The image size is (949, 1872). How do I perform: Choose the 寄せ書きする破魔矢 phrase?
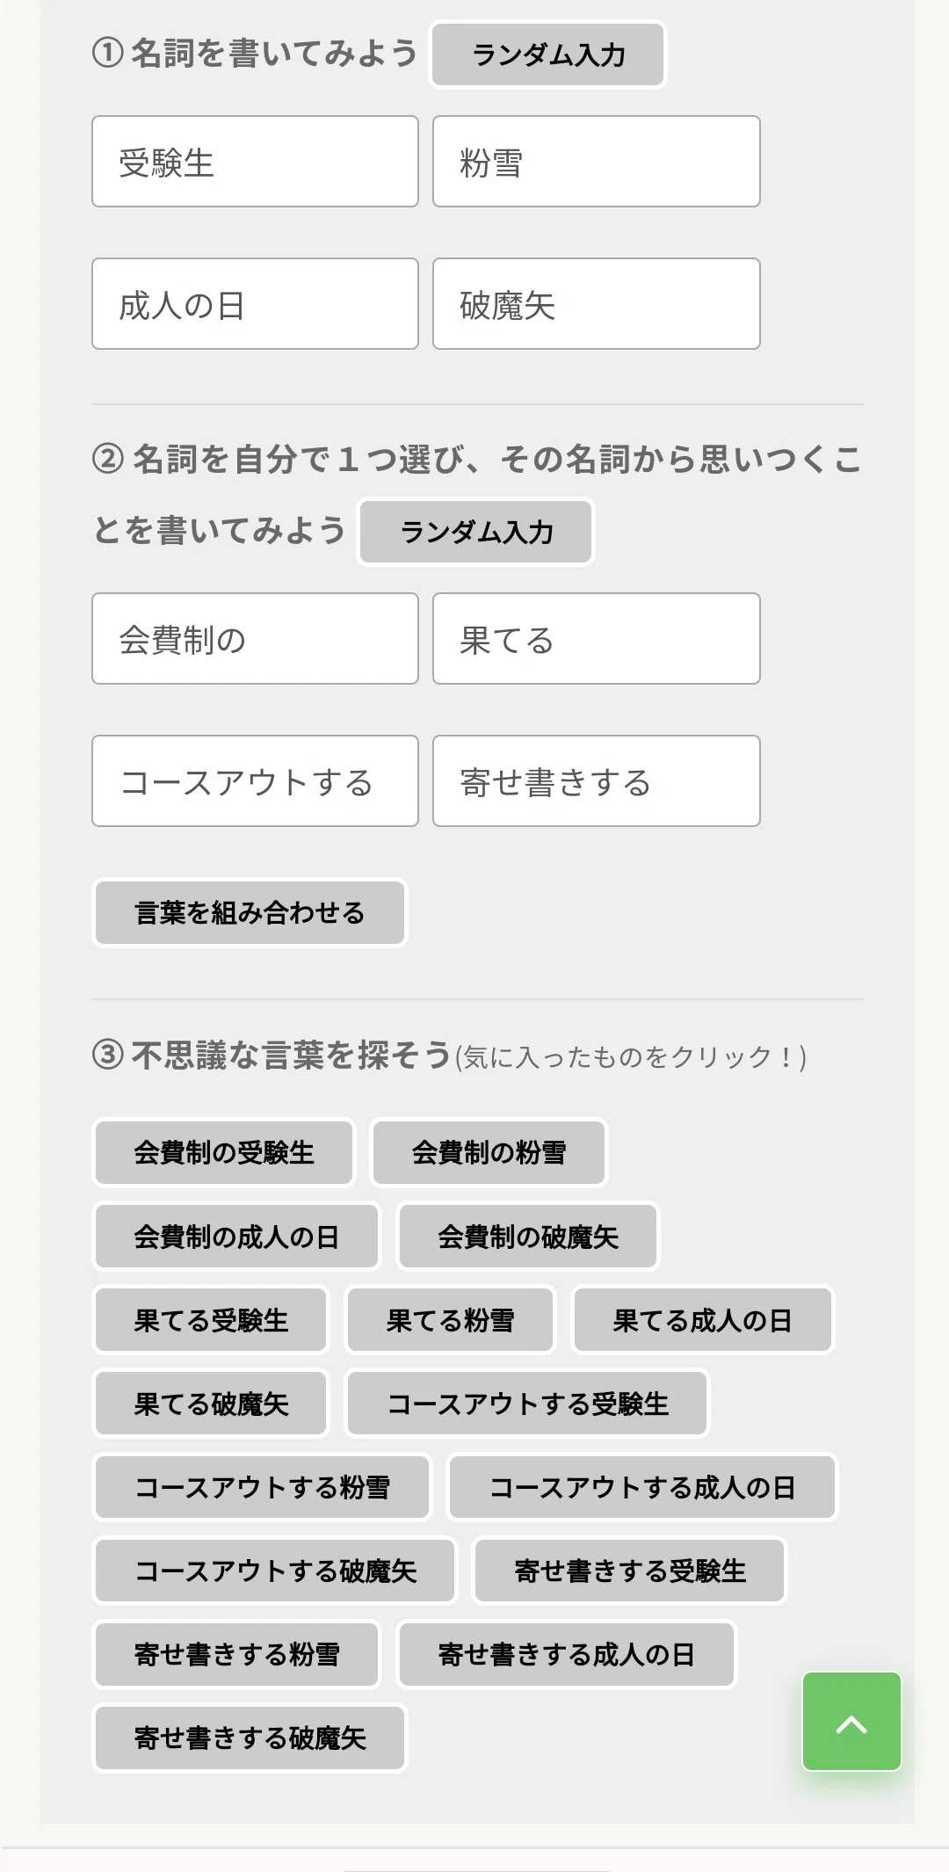(x=250, y=1738)
